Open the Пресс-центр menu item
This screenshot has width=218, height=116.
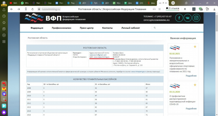click(x=87, y=28)
